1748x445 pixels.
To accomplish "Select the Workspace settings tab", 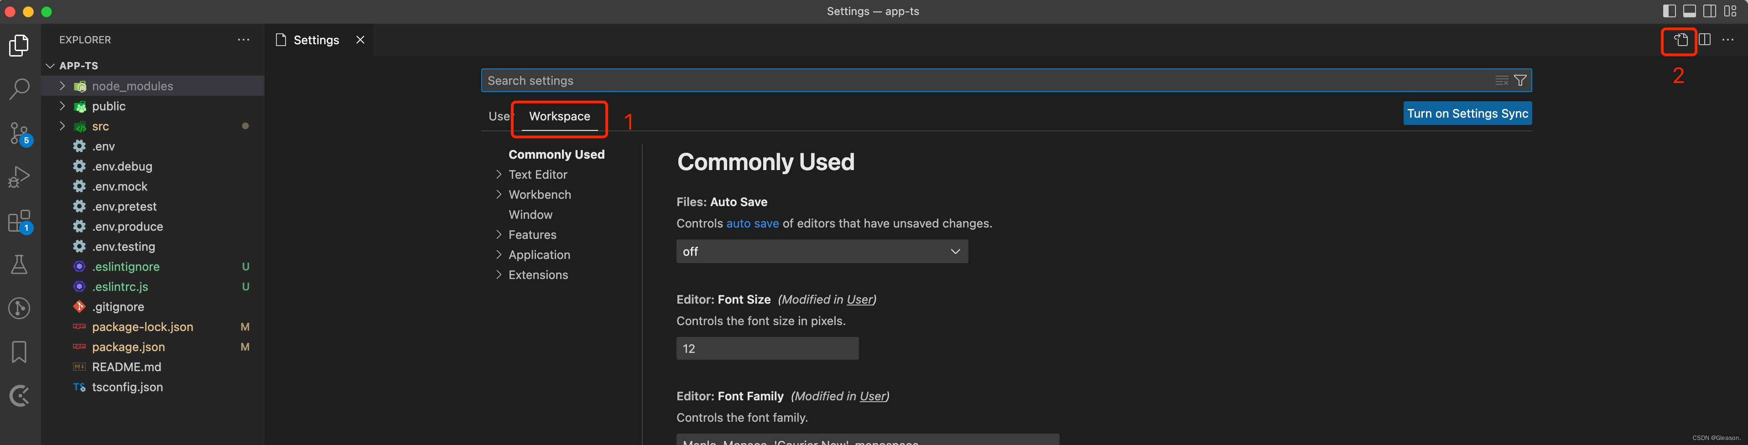I will pyautogui.click(x=559, y=116).
